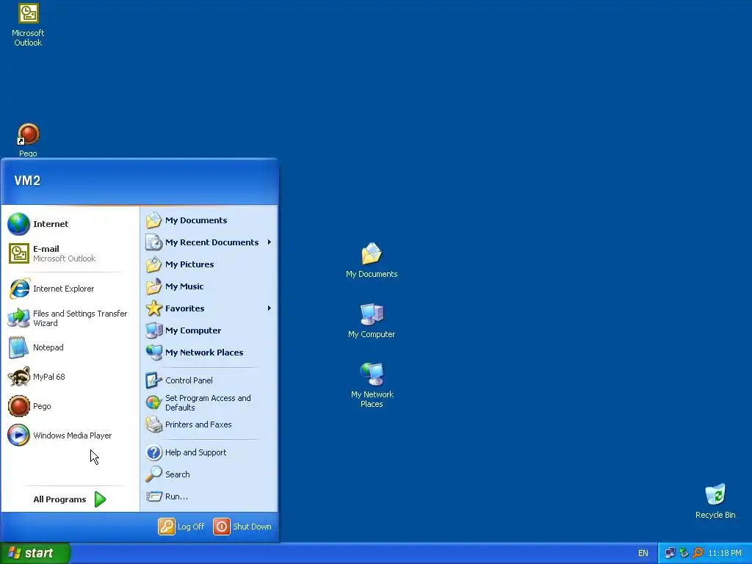The height and width of the screenshot is (564, 752).
Task: Click the Notepad icon in Start menu
Action: [x=18, y=347]
